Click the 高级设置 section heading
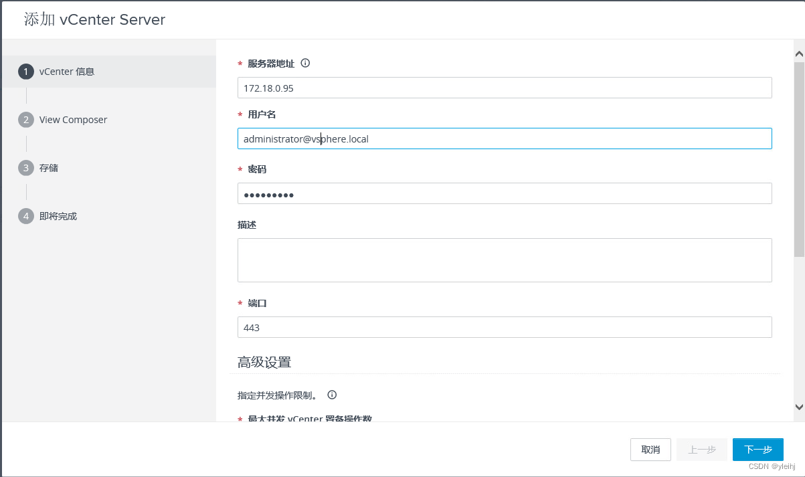Screen dimensions: 805x477 264,363
